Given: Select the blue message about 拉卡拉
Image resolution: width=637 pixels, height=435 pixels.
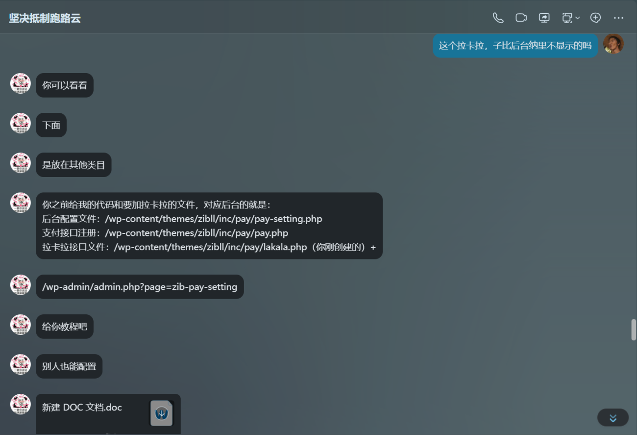Looking at the screenshot, I should point(515,46).
